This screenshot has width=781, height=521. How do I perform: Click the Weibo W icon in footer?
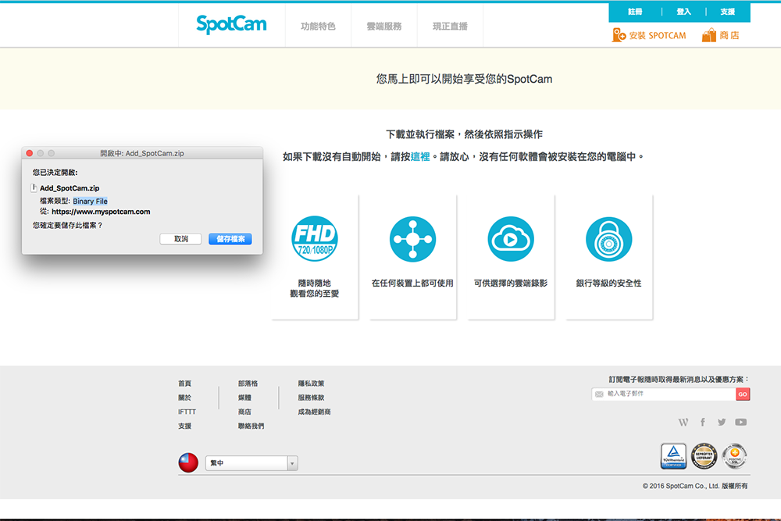(683, 422)
